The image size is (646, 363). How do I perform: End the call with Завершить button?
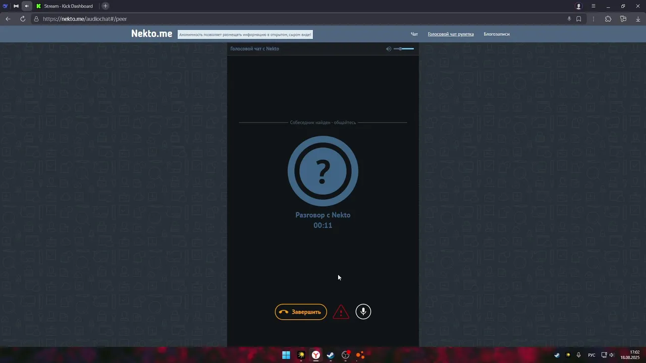click(x=301, y=312)
